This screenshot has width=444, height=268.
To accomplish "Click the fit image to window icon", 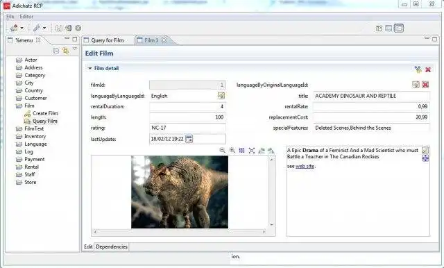I will 251,151.
